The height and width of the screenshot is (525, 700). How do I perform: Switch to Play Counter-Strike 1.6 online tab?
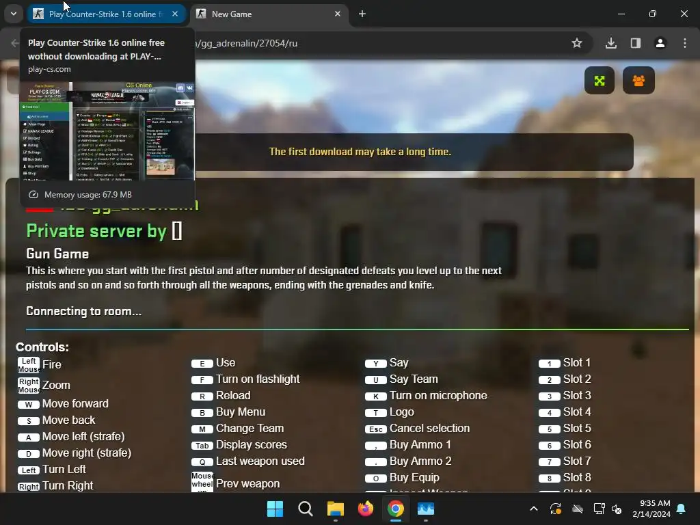pyautogui.click(x=106, y=14)
